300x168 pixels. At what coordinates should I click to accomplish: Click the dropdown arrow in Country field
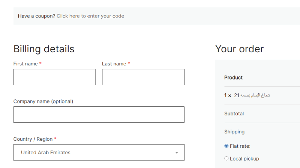coord(177,153)
